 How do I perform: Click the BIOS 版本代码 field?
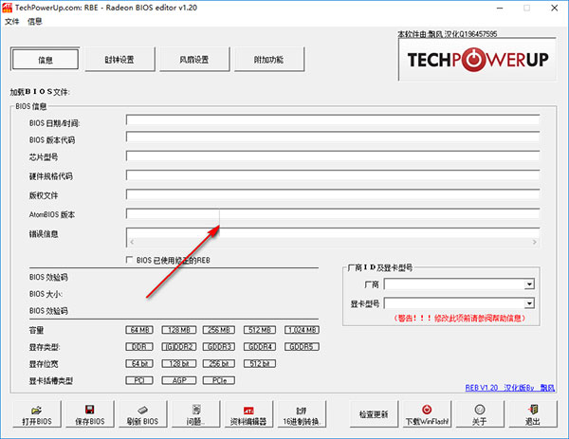pyautogui.click(x=333, y=137)
